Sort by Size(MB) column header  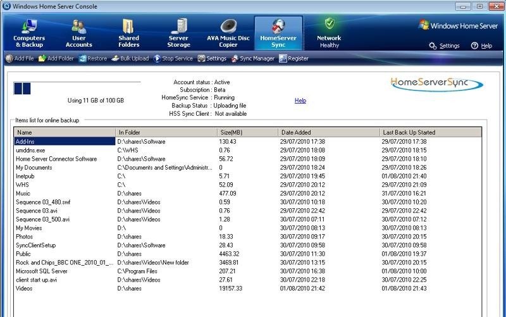coord(248,132)
